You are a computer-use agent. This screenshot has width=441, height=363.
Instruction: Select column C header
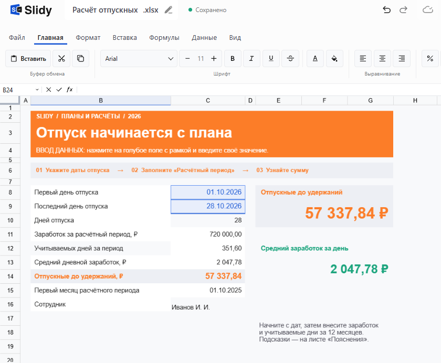click(208, 101)
